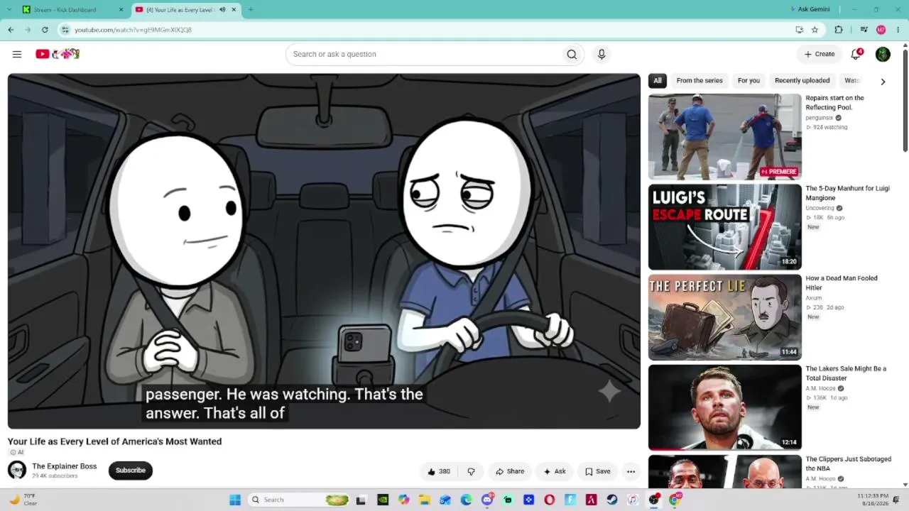Click the penguinsix channel name
The image size is (909, 511).
coord(820,118)
